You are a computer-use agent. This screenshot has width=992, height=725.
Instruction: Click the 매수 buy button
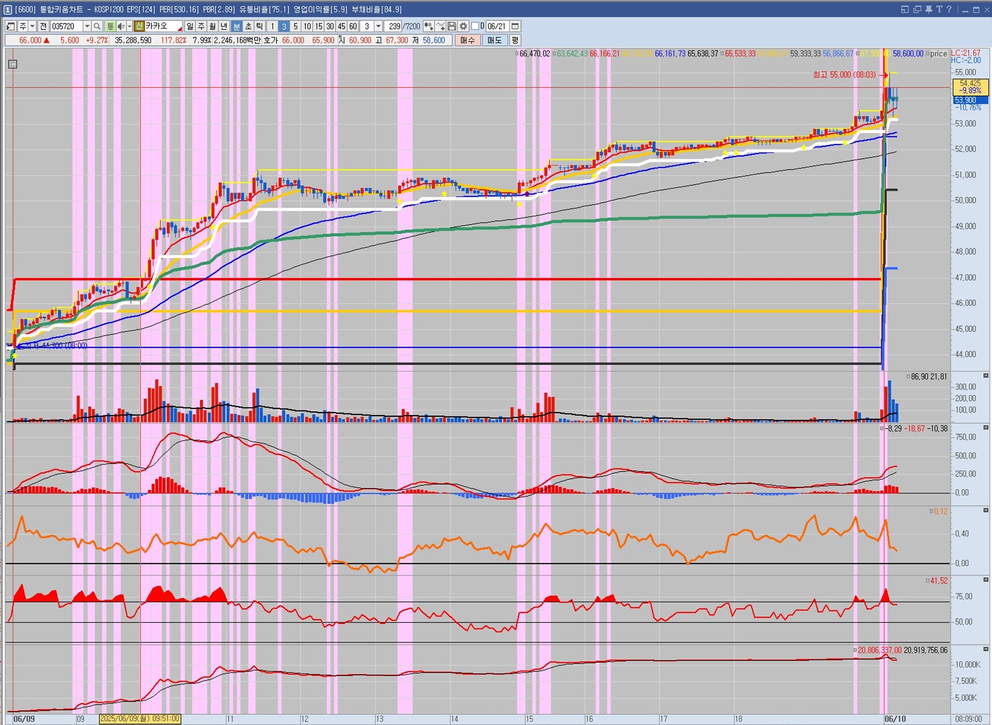pos(468,40)
